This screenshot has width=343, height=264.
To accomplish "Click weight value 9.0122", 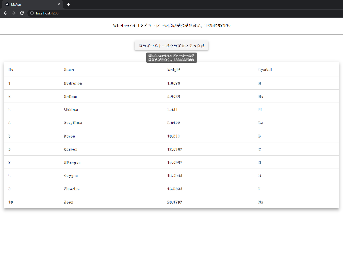I will pos(174,123).
